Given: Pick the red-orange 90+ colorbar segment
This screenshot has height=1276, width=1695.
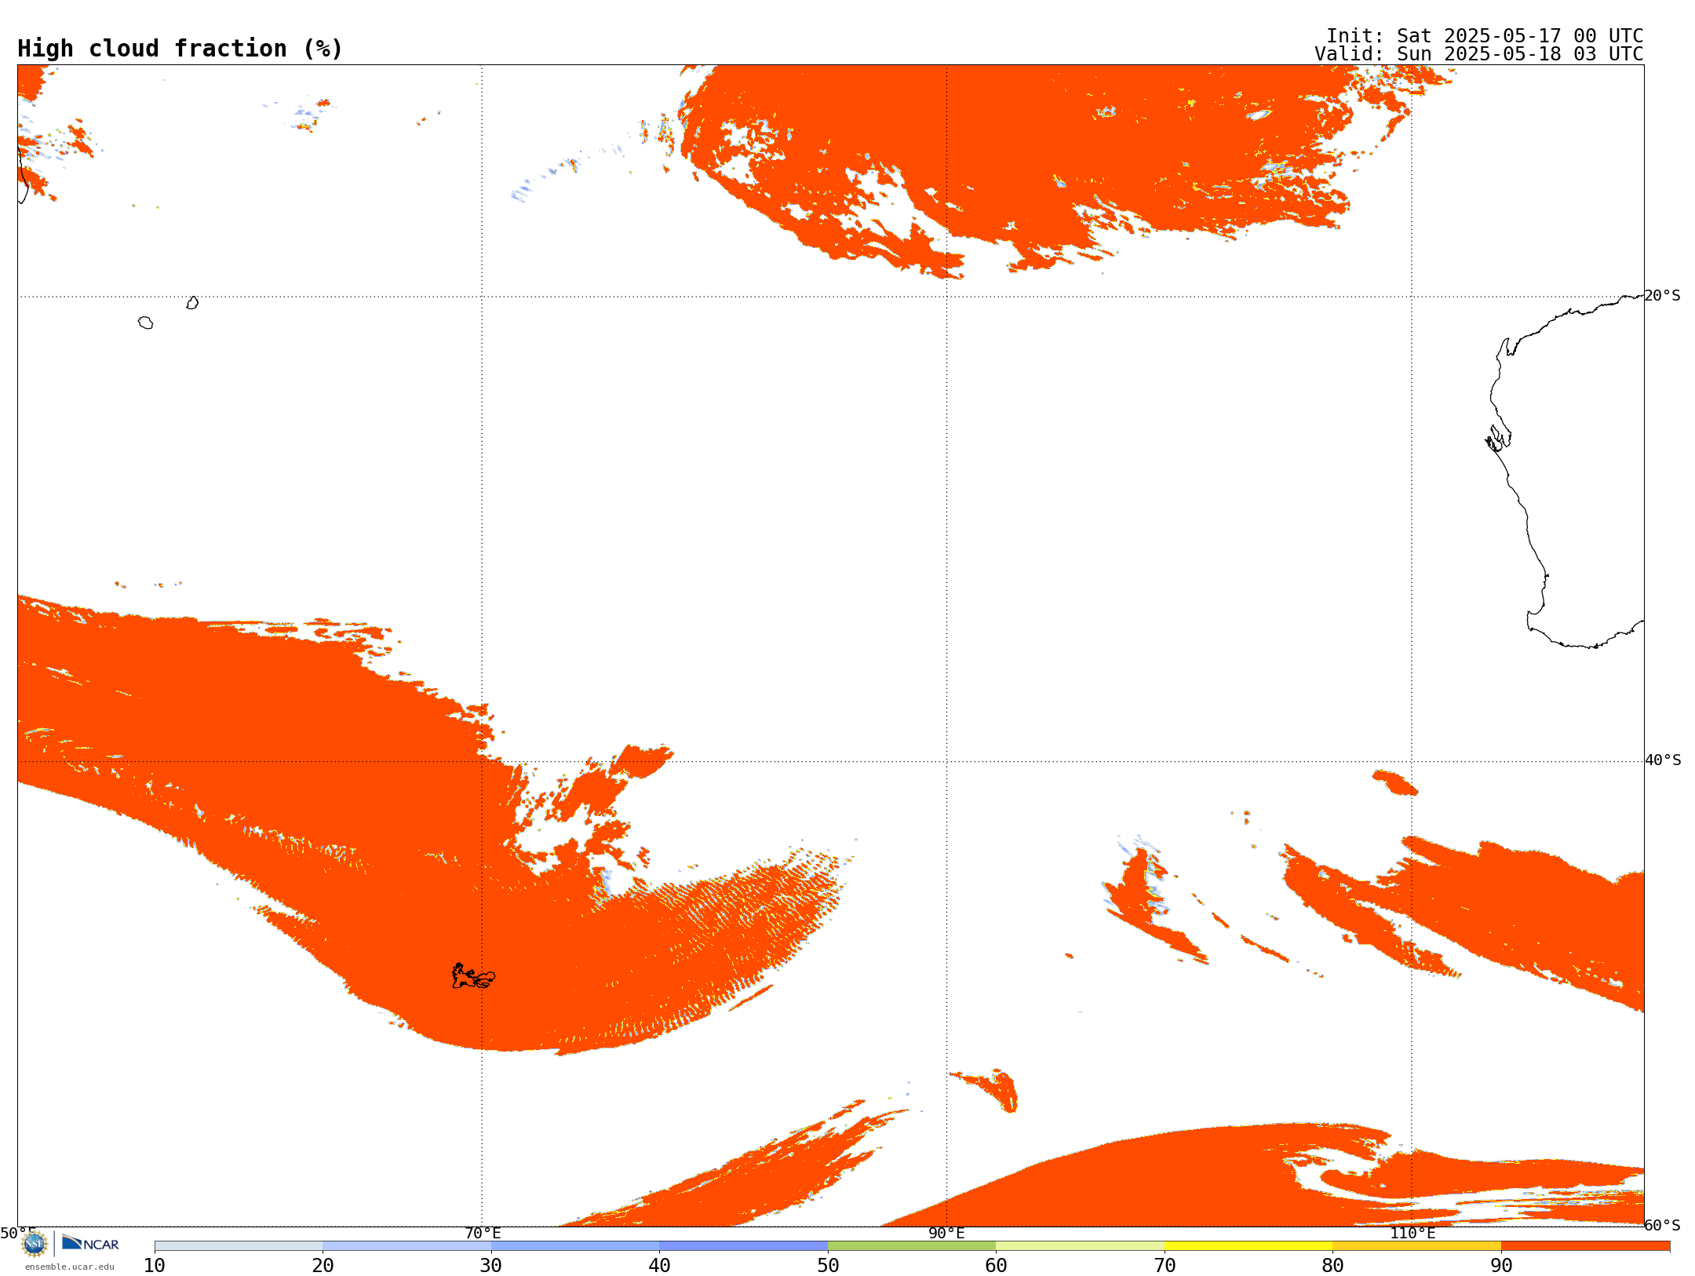Looking at the screenshot, I should coord(1585,1246).
